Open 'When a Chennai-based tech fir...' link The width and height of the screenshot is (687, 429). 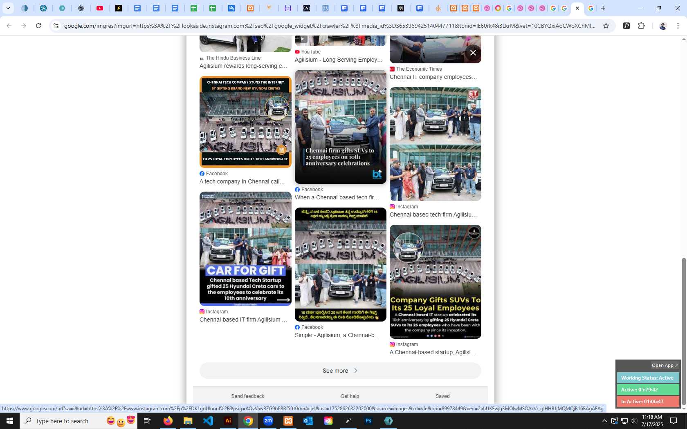[337, 197]
